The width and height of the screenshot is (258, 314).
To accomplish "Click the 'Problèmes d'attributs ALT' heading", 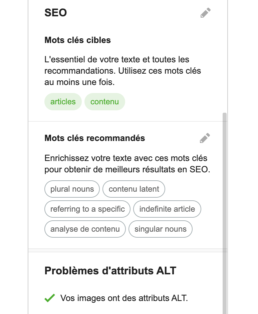I will (x=110, y=271).
